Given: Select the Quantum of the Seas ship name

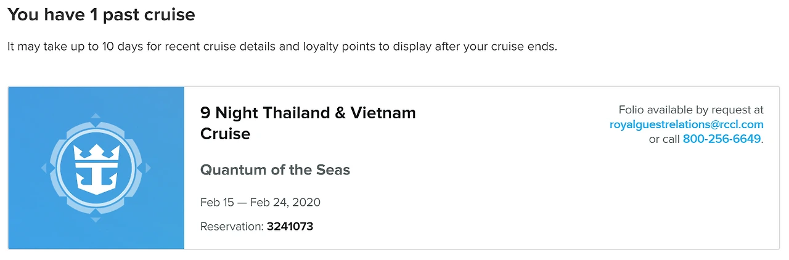Looking at the screenshot, I should [x=275, y=170].
